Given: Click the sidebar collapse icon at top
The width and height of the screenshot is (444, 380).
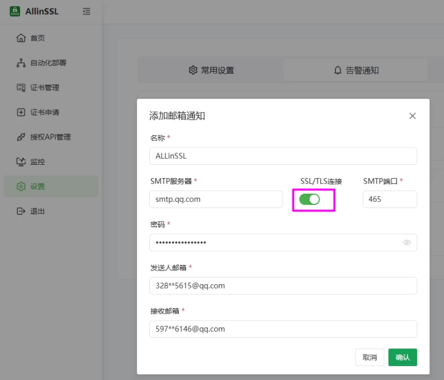Looking at the screenshot, I should [87, 11].
